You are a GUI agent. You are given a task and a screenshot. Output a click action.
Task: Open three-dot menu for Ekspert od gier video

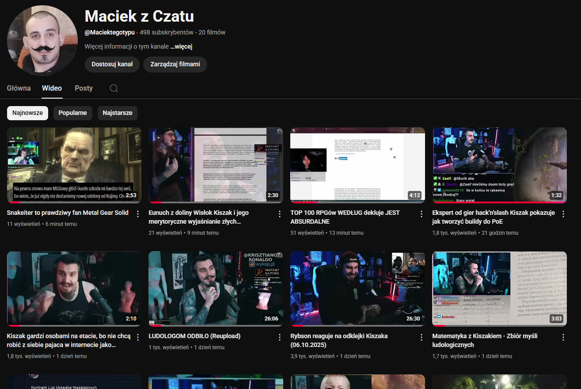pos(563,214)
